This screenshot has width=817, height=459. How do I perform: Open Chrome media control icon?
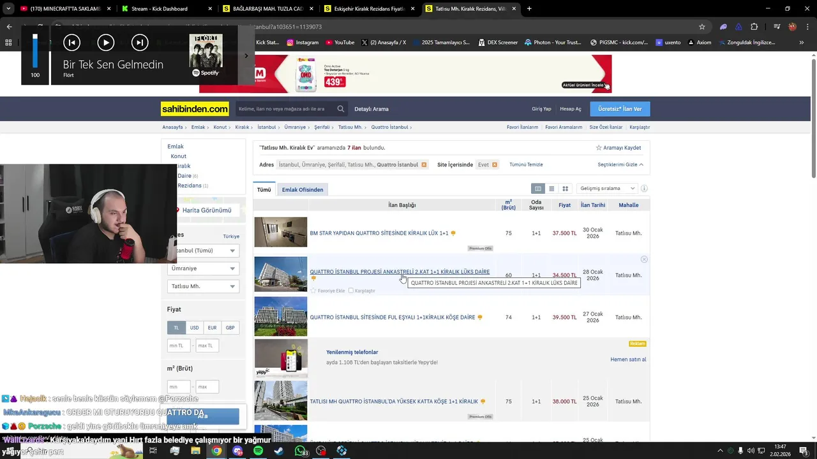[x=776, y=27]
